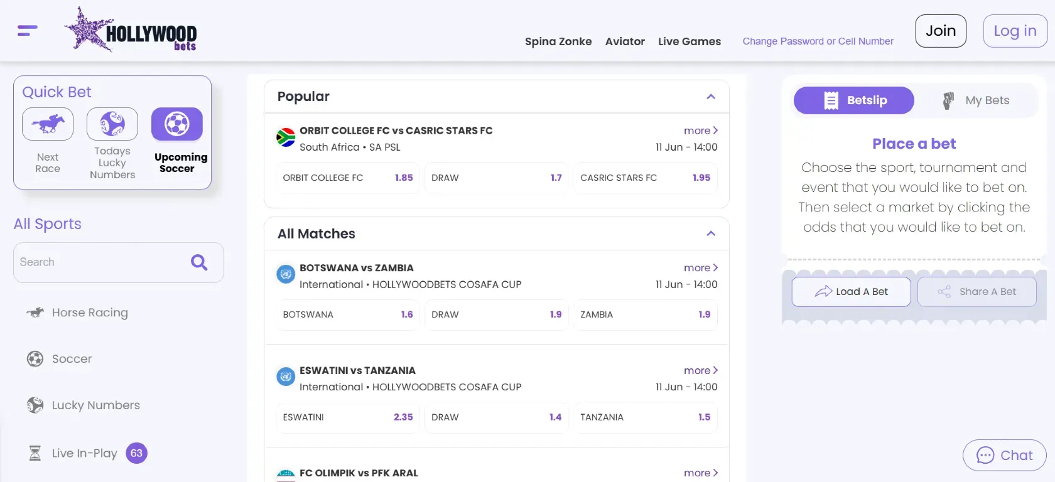Click FC OLIMPIK vs PFK ARAL match title
The image size is (1055, 482).
(x=359, y=473)
